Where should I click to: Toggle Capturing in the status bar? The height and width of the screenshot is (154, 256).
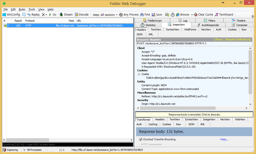pyautogui.click(x=10, y=150)
